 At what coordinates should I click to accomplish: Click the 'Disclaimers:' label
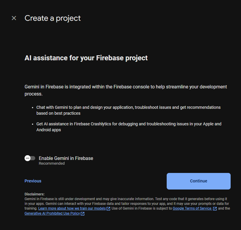34,194
